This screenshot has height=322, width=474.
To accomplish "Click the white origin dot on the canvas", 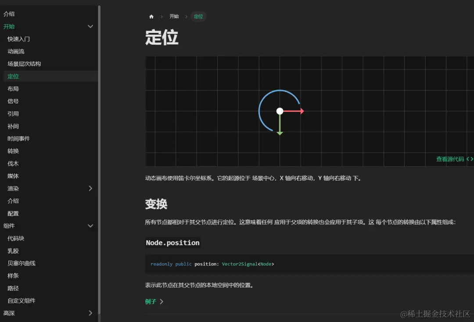I will coord(280,111).
